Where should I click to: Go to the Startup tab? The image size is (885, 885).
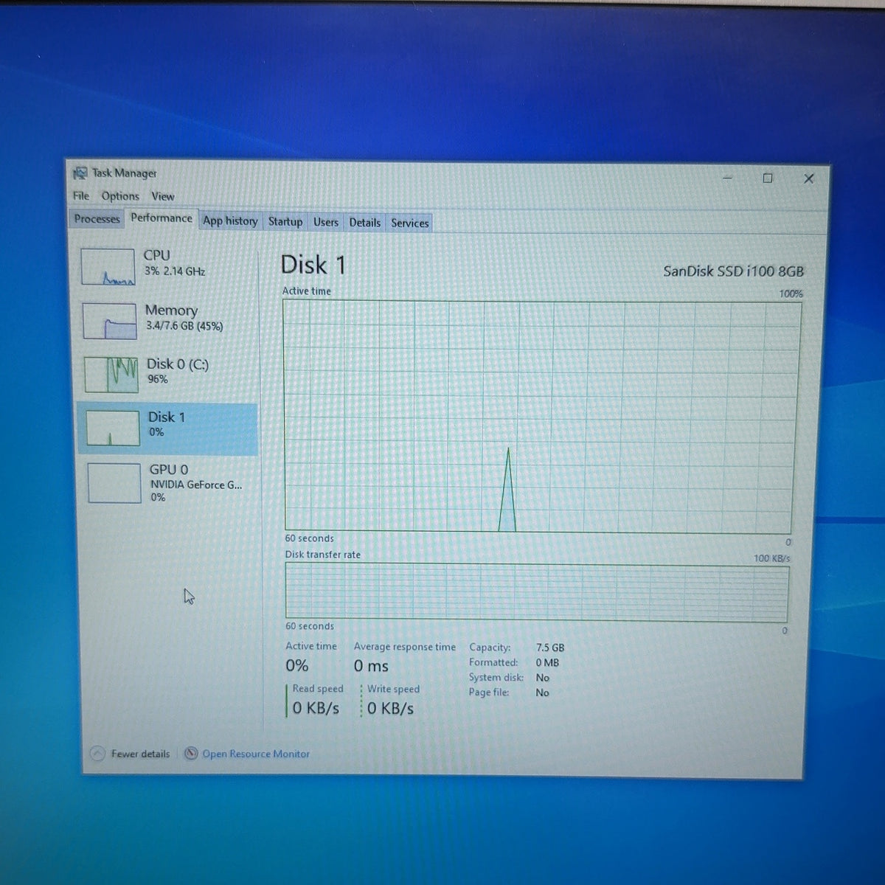[285, 221]
